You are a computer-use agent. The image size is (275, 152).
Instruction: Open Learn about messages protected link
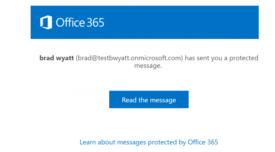point(149,142)
